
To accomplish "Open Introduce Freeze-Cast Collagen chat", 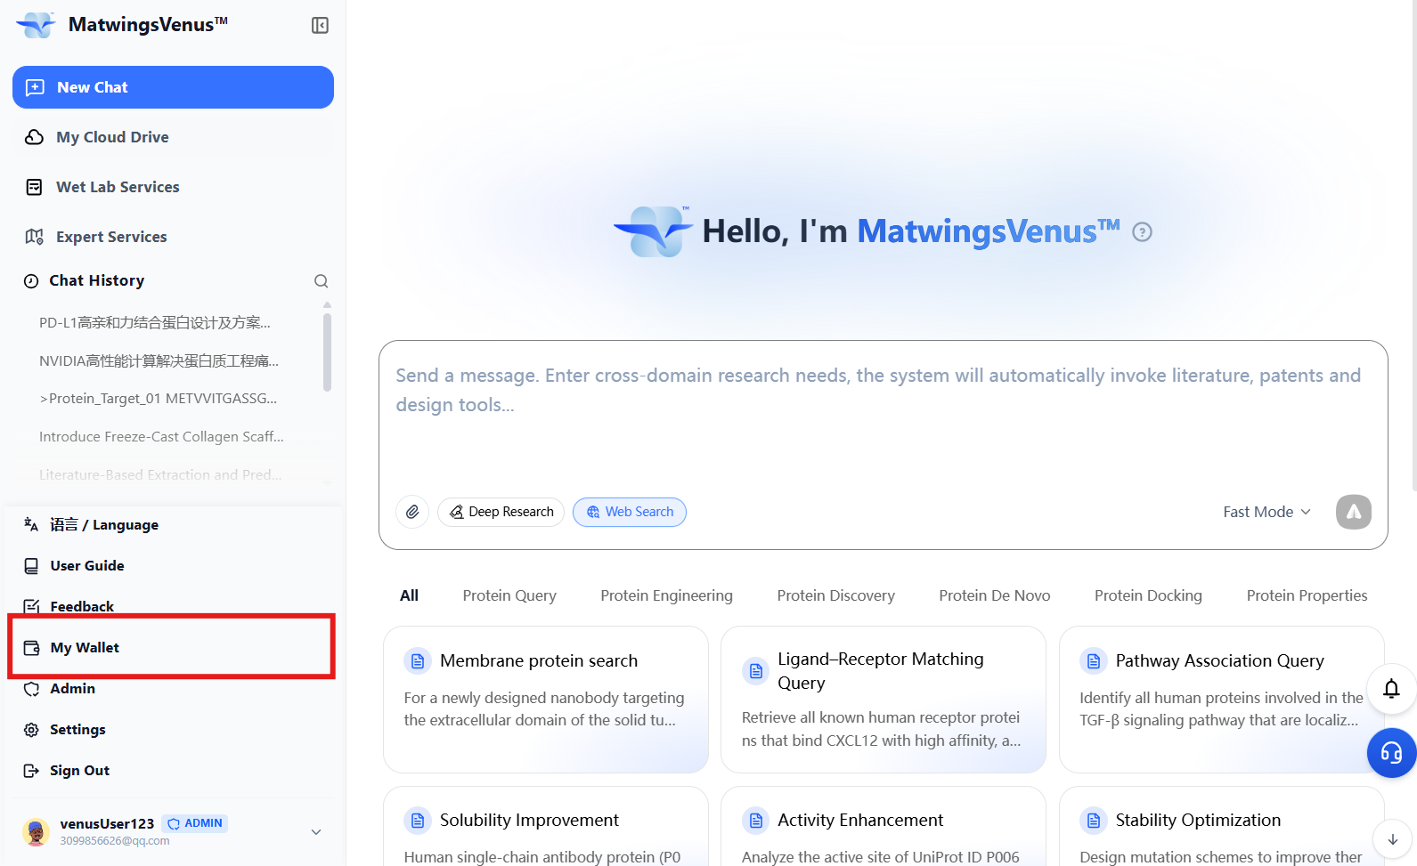I will pos(161,437).
